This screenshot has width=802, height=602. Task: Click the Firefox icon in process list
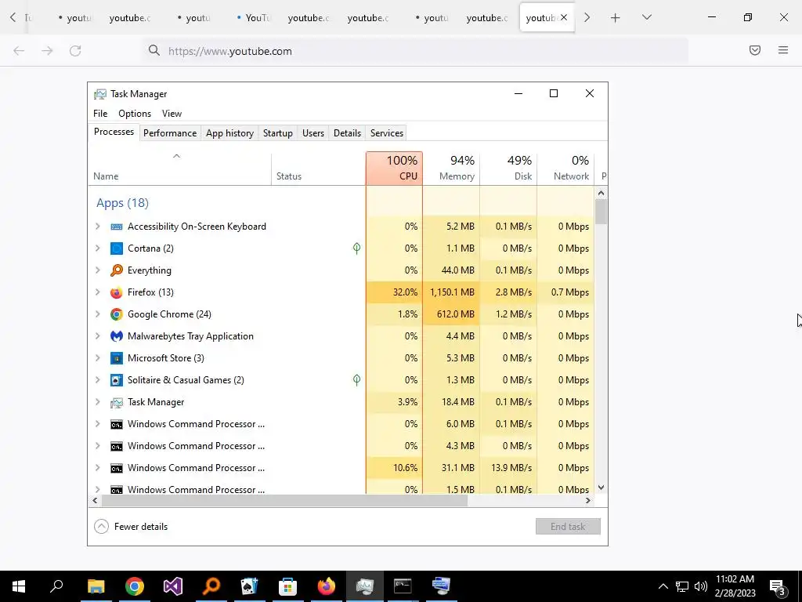click(x=117, y=292)
